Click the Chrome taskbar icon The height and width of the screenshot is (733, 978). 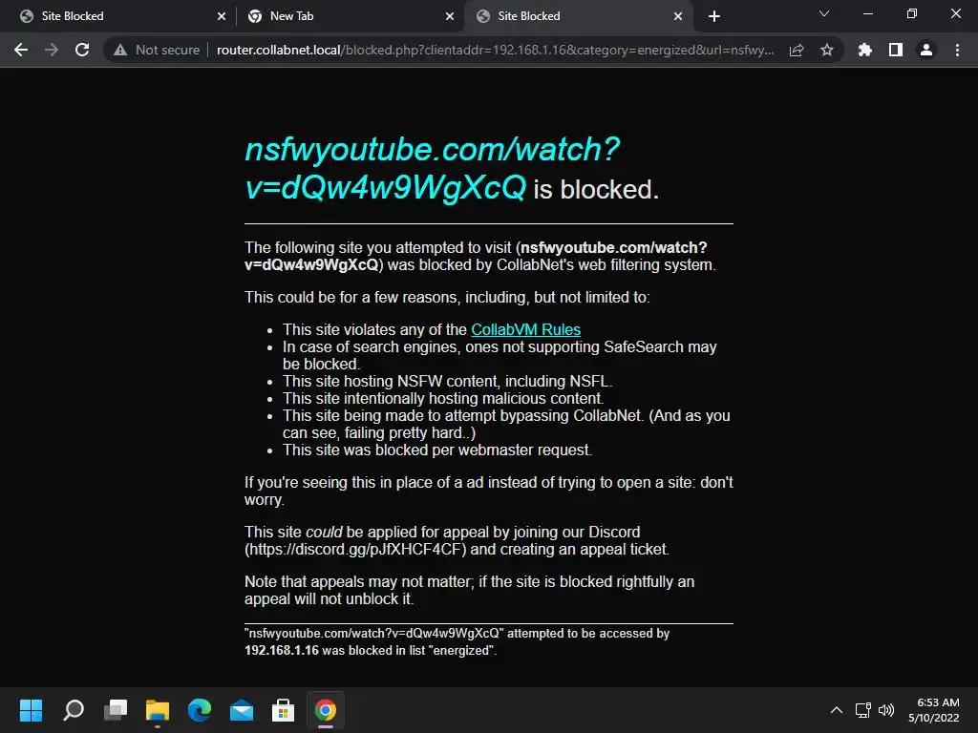pyautogui.click(x=325, y=710)
